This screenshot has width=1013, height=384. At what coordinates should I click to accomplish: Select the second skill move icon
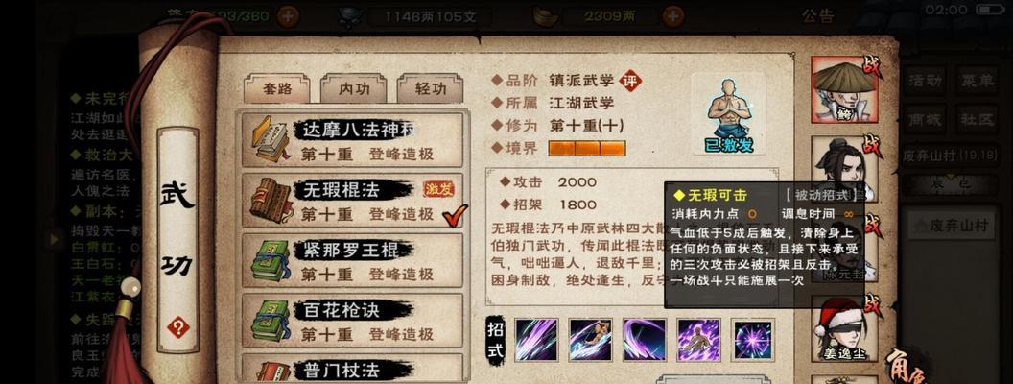coord(591,340)
